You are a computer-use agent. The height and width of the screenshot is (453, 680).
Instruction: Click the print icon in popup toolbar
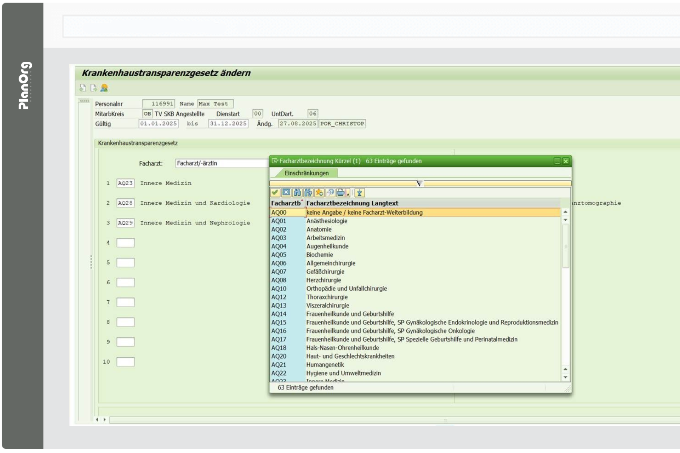[x=340, y=193]
